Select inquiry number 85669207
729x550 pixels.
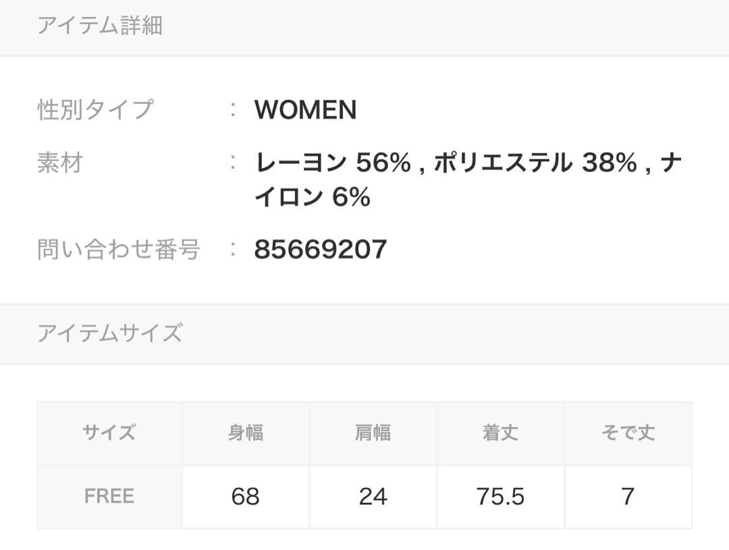(x=321, y=249)
